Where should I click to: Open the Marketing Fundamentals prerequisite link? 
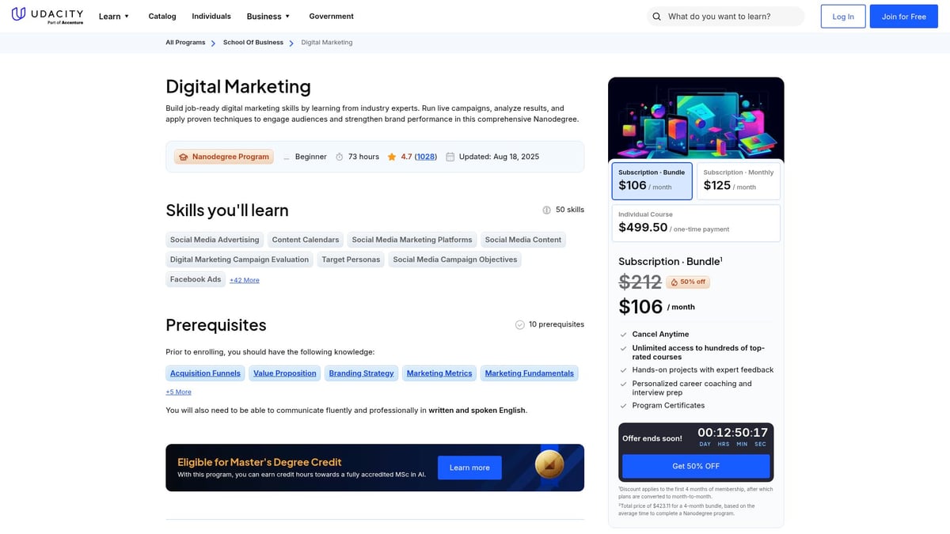tap(530, 373)
